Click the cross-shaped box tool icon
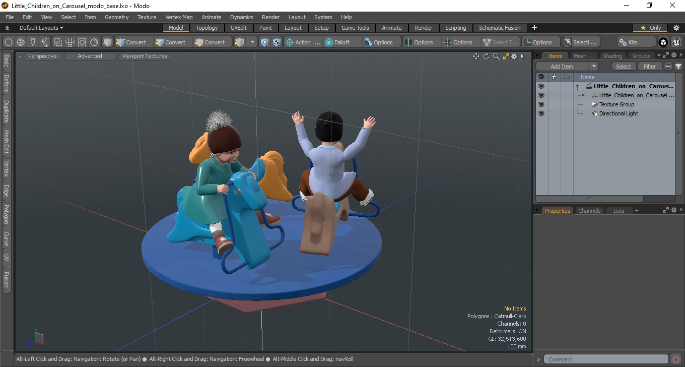The width and height of the screenshot is (685, 367). (70, 42)
